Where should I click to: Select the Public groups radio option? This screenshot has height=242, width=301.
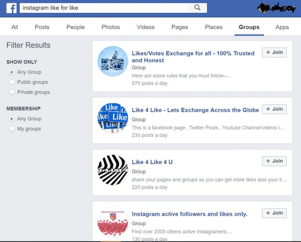pyautogui.click(x=12, y=82)
